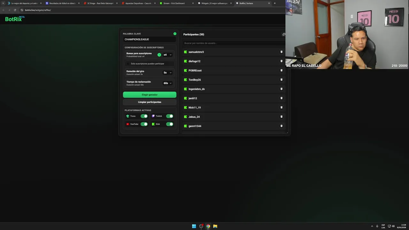
Task: Open the subscriber bonus x4 dropdown
Action: (x=167, y=55)
